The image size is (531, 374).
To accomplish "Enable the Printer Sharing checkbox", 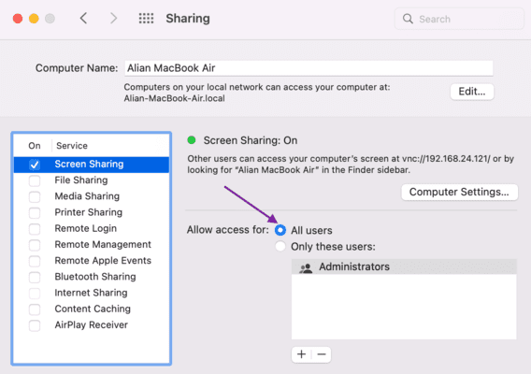I will (x=35, y=213).
